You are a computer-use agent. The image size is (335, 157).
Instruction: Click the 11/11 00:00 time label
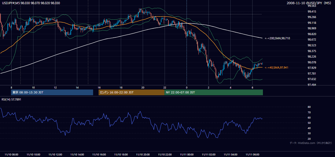(187, 155)
